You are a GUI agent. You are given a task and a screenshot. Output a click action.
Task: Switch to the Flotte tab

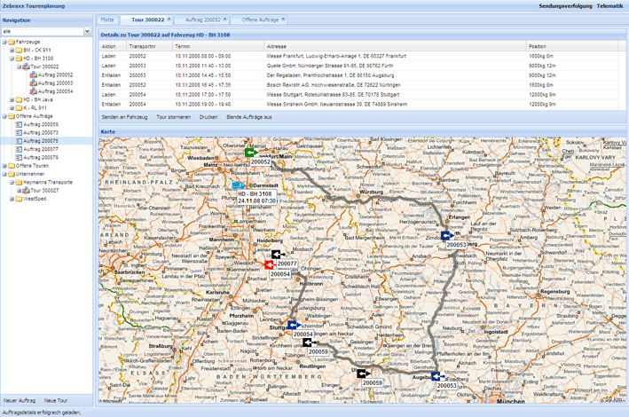click(x=107, y=19)
